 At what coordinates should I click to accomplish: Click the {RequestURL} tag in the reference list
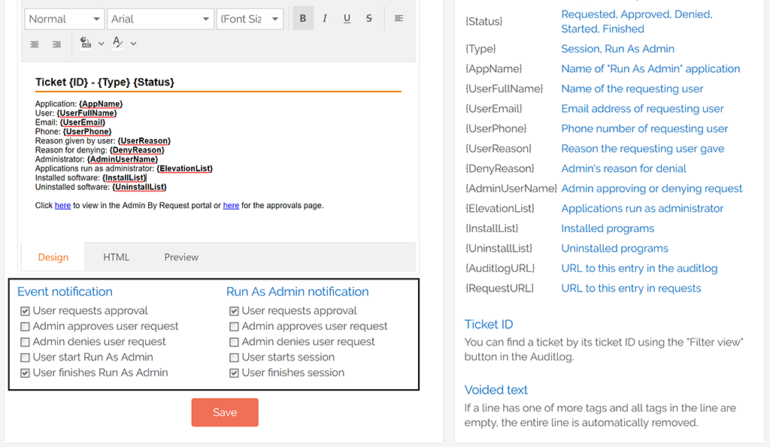point(499,288)
